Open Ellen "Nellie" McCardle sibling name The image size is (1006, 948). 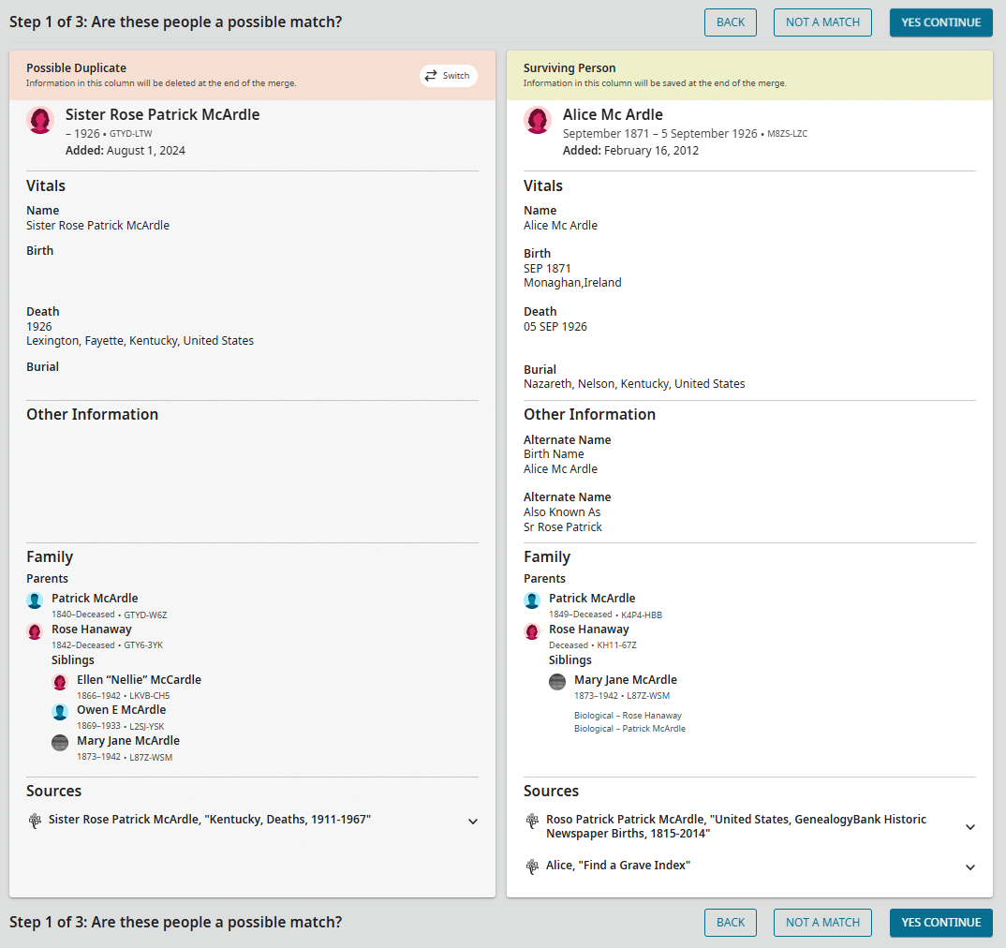(x=139, y=680)
